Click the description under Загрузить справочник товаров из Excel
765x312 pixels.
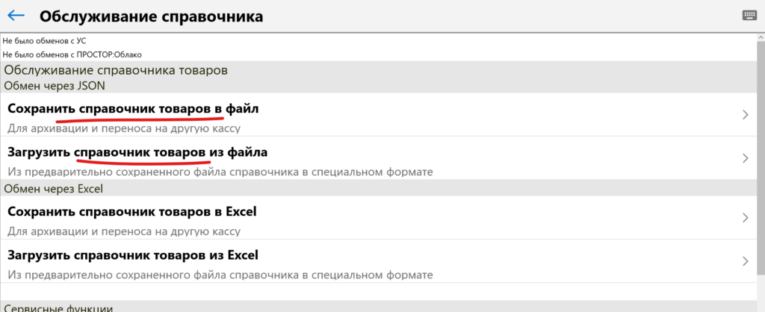(220, 274)
